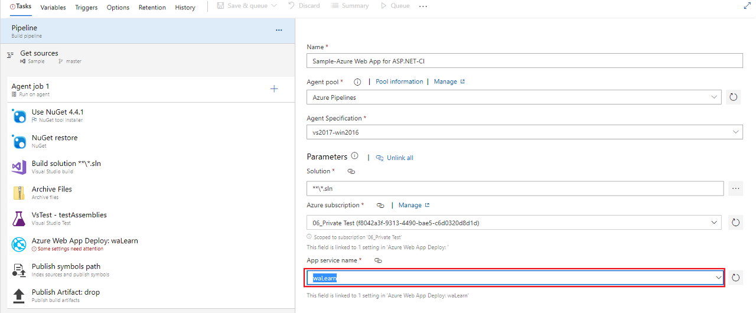
Task: Click Save & queue button
Action: pos(242,6)
